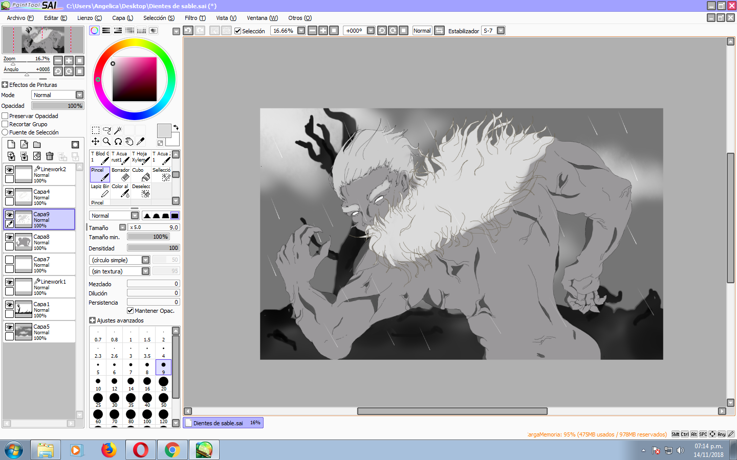Expand the Ajustes avanzados section

[x=93, y=320]
